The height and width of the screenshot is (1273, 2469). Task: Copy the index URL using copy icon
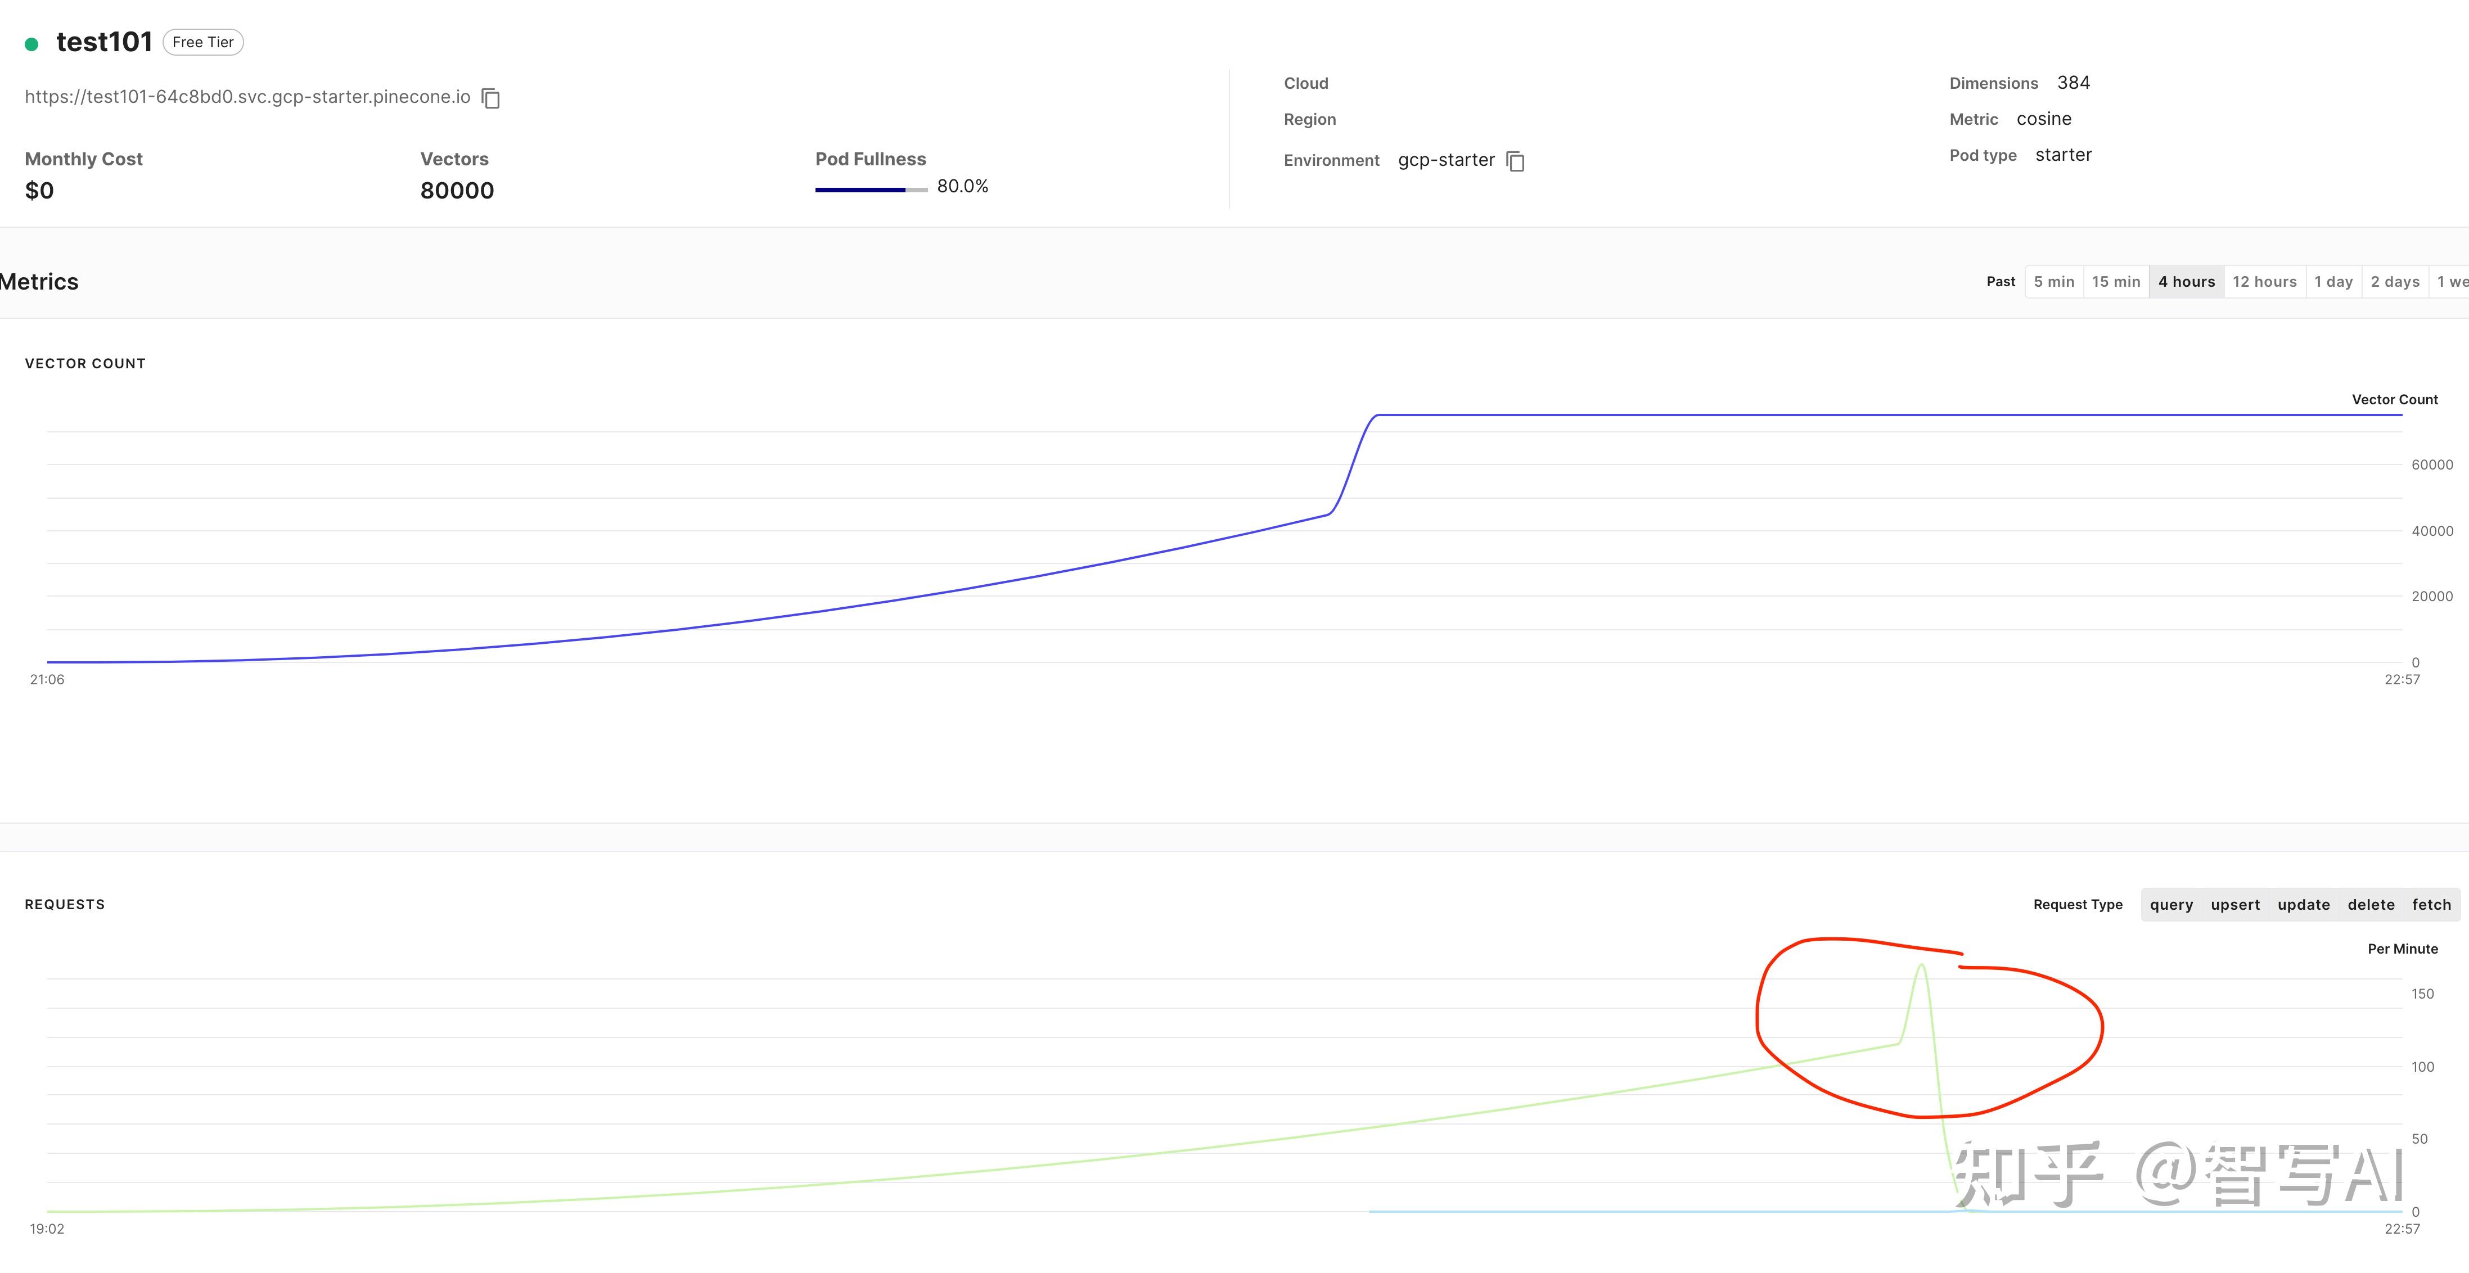pyautogui.click(x=491, y=98)
